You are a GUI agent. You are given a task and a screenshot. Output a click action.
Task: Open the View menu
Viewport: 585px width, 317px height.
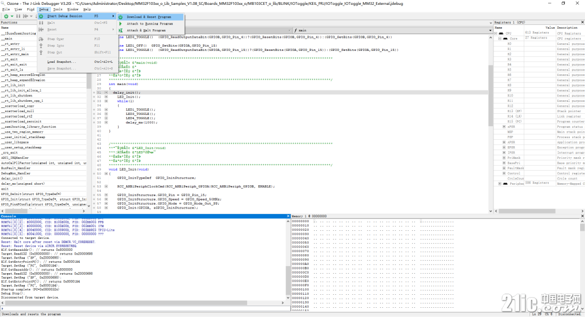[18, 9]
